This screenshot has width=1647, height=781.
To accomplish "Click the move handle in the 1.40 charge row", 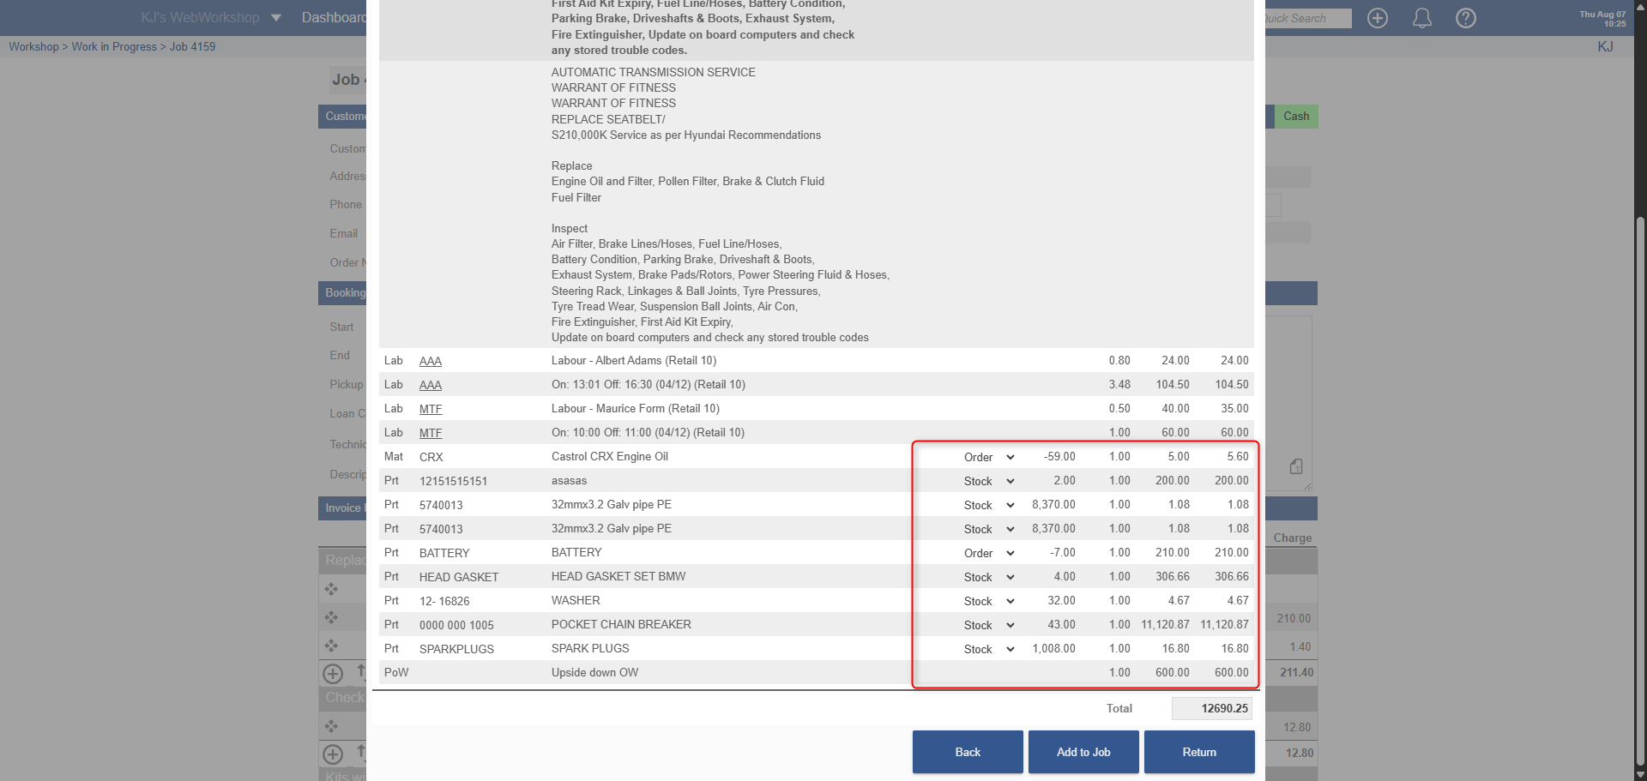I will tap(332, 646).
